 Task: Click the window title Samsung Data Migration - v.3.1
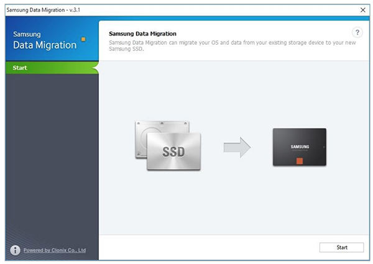[44, 10]
